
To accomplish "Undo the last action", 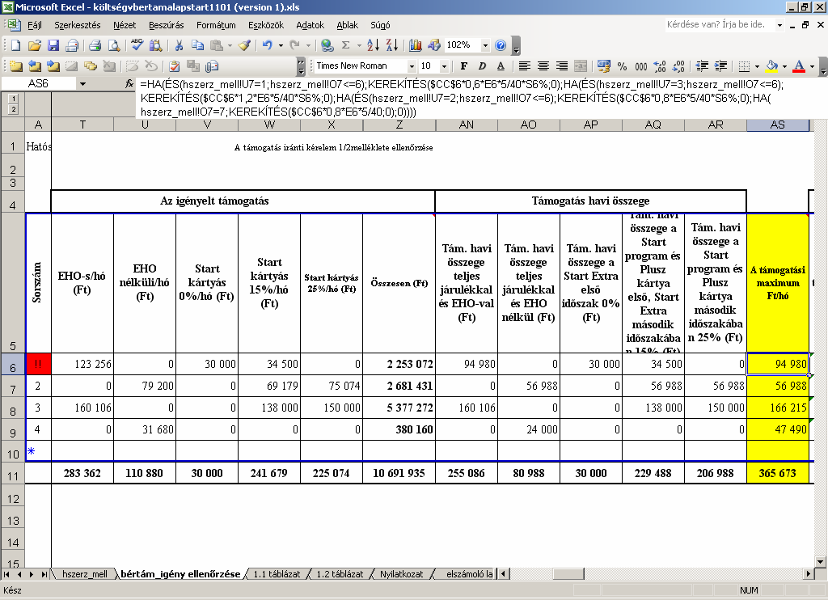I will 267,45.
